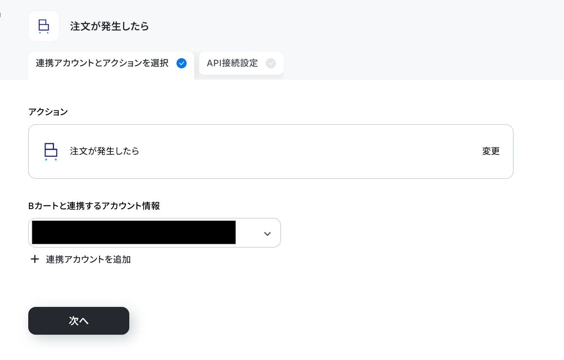Viewport: 564px width, 360px height.
Task: Click the API接続設定 tab label text
Action: 232,63
